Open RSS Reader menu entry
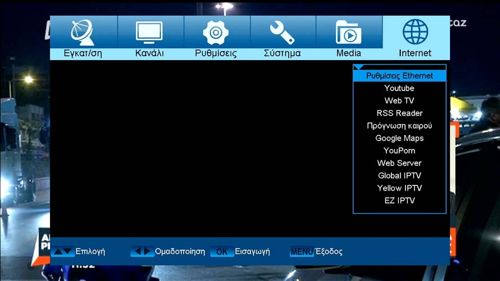This screenshot has width=500, height=281. (399, 113)
